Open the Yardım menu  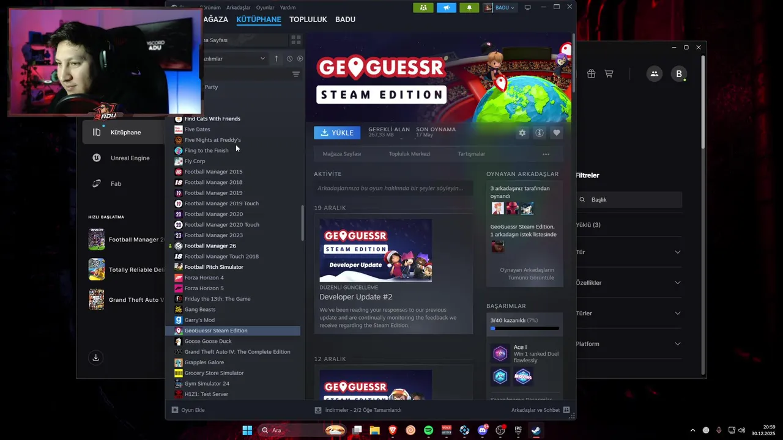pos(288,7)
